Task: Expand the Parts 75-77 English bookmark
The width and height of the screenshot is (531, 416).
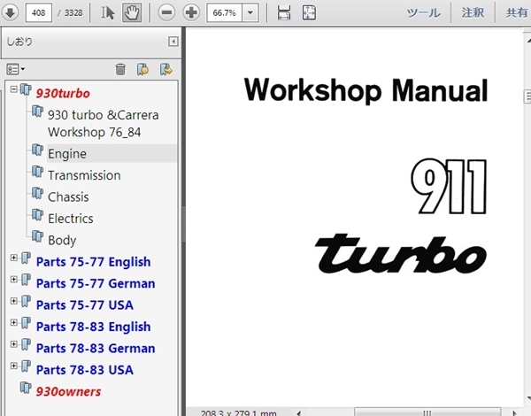Action: click(x=14, y=258)
